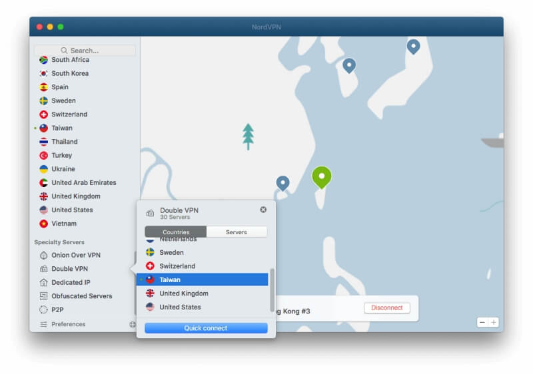Image resolution: width=533 pixels, height=374 pixels.
Task: Switch to the Countries tab
Action: point(176,232)
